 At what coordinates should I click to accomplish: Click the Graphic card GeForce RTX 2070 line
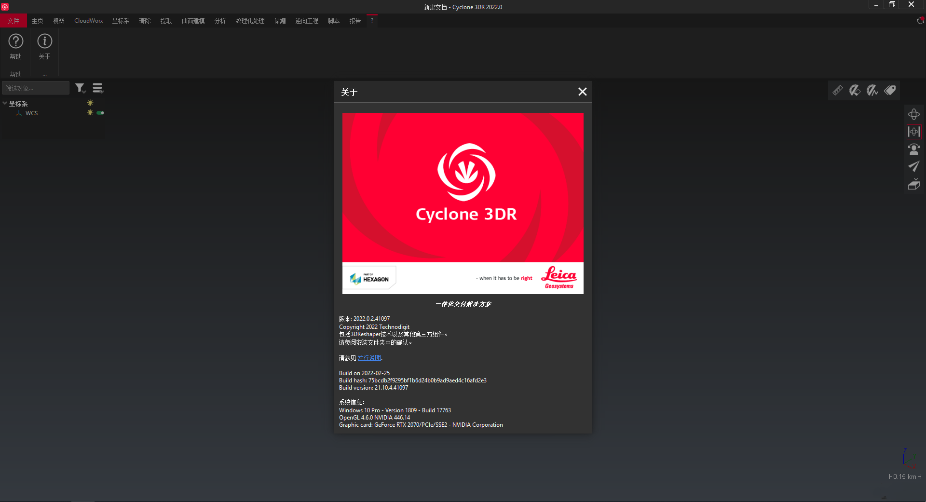coord(421,425)
